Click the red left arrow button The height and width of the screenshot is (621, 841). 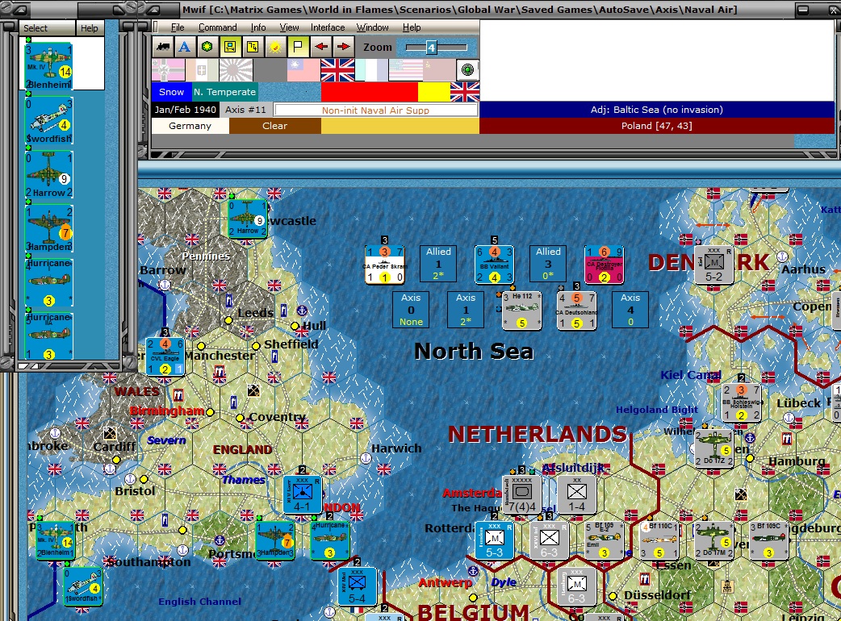(x=320, y=47)
